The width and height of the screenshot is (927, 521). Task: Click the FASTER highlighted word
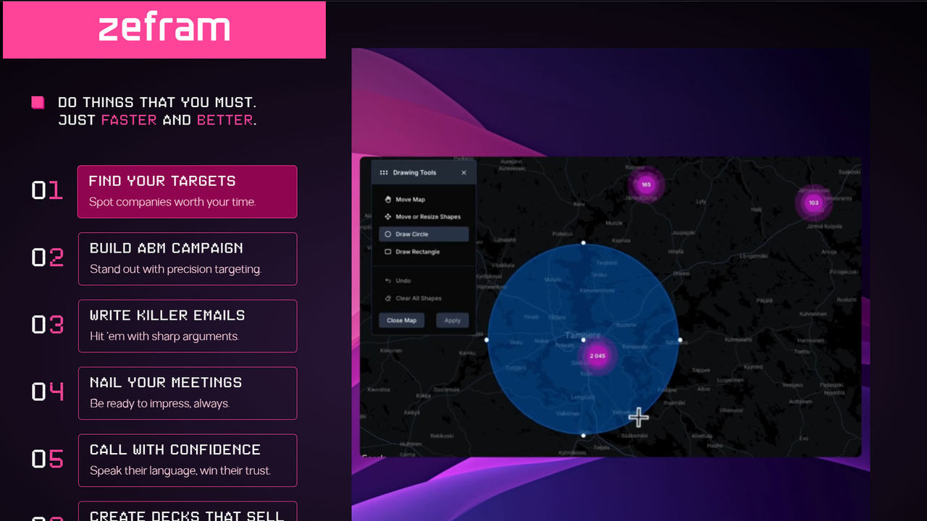coord(129,120)
